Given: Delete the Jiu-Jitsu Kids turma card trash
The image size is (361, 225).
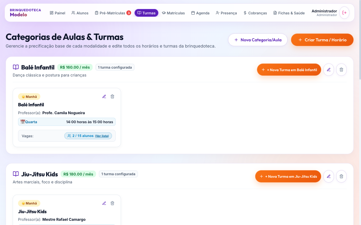Looking at the screenshot, I should [x=112, y=203].
